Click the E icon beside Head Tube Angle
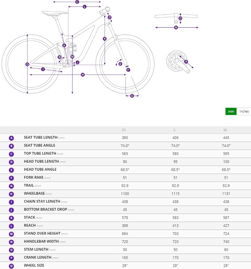This screenshot has height=269, width=251. click(x=11, y=170)
